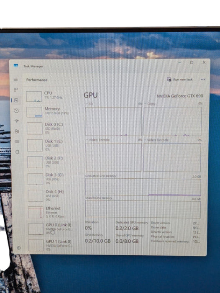The width and height of the screenshot is (220, 293).
Task: Click the Task Manager app icon
Action: click(16, 65)
